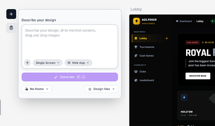This screenshot has height=126, width=215.
Task: Click the $1/$2 – $50/$100 stakes text
Action: coord(189,115)
